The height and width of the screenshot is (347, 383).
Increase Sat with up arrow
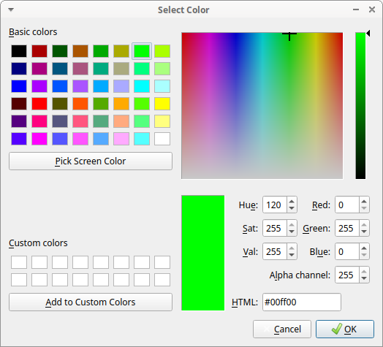[x=292, y=225]
